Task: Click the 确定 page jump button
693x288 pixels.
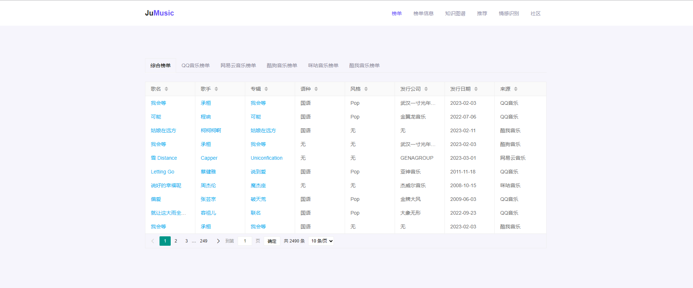Action: [272, 241]
